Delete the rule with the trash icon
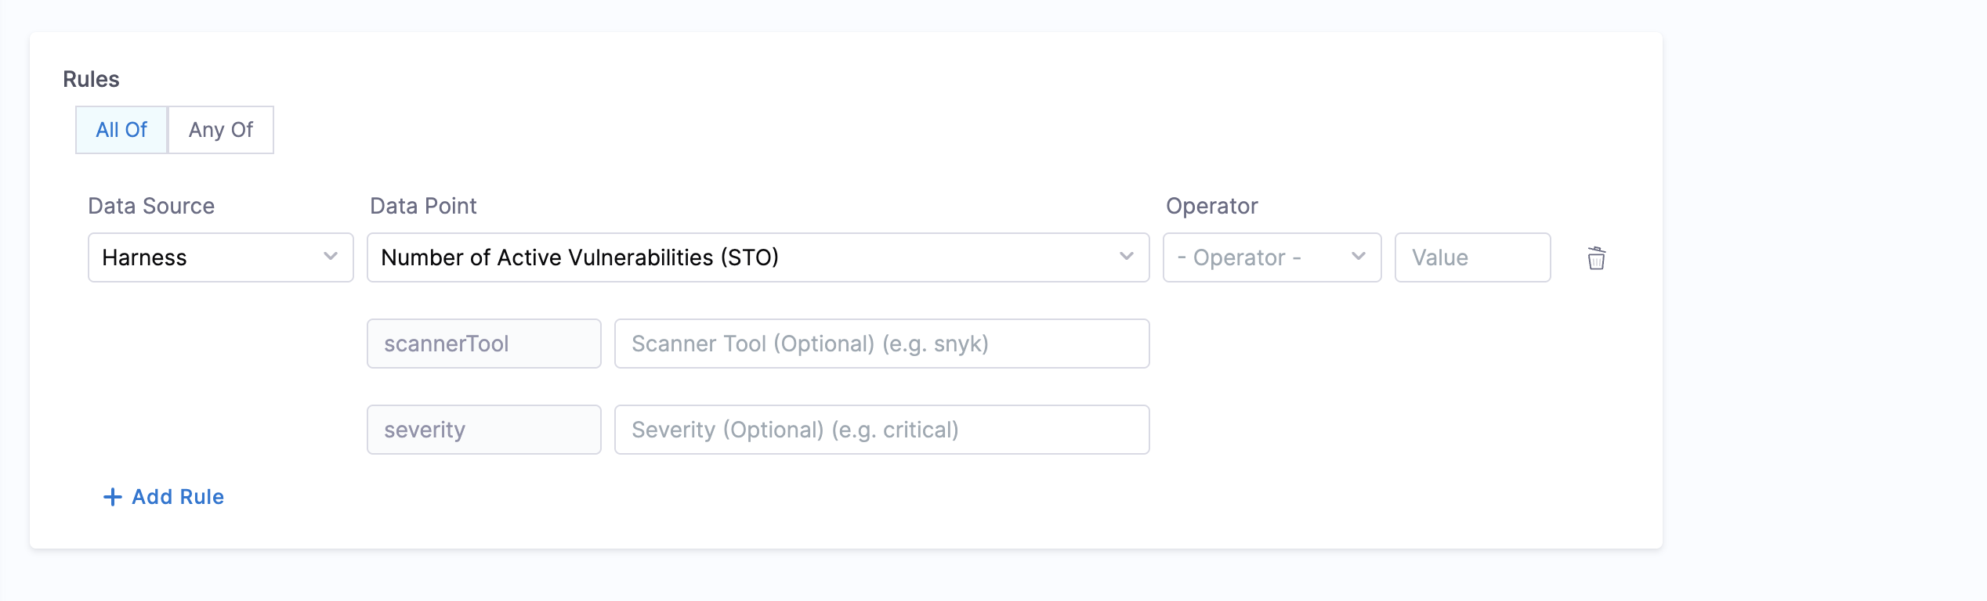 coord(1596,258)
